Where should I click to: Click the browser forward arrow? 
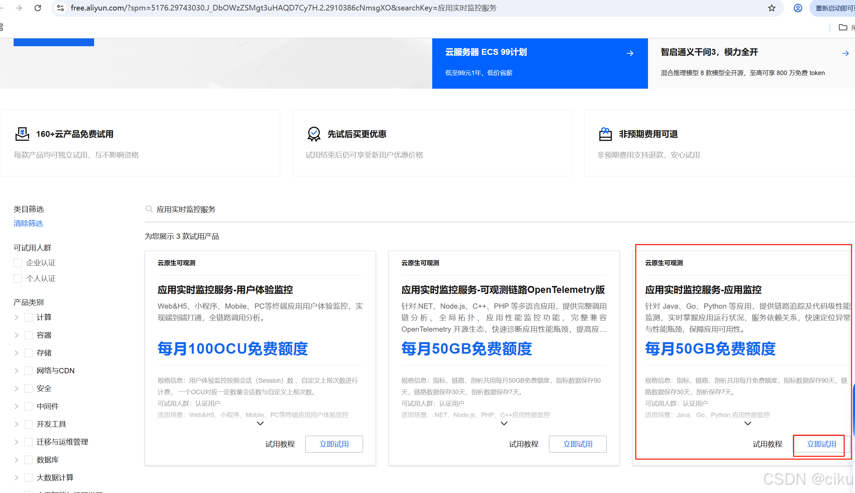(19, 8)
